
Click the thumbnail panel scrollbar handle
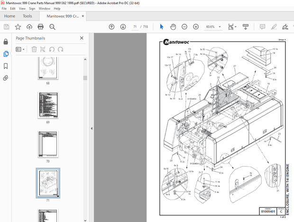85,78
